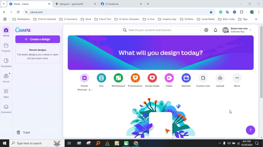Open the Print On Demand bookmarks folder
This screenshot has height=147, width=263.
[x=45, y=19]
